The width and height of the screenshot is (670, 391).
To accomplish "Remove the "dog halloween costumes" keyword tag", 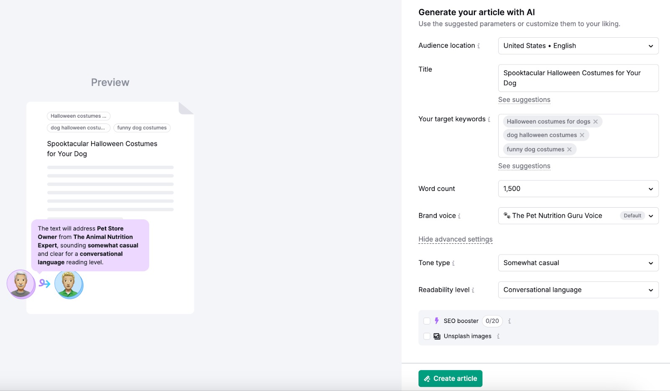I will tap(582, 135).
